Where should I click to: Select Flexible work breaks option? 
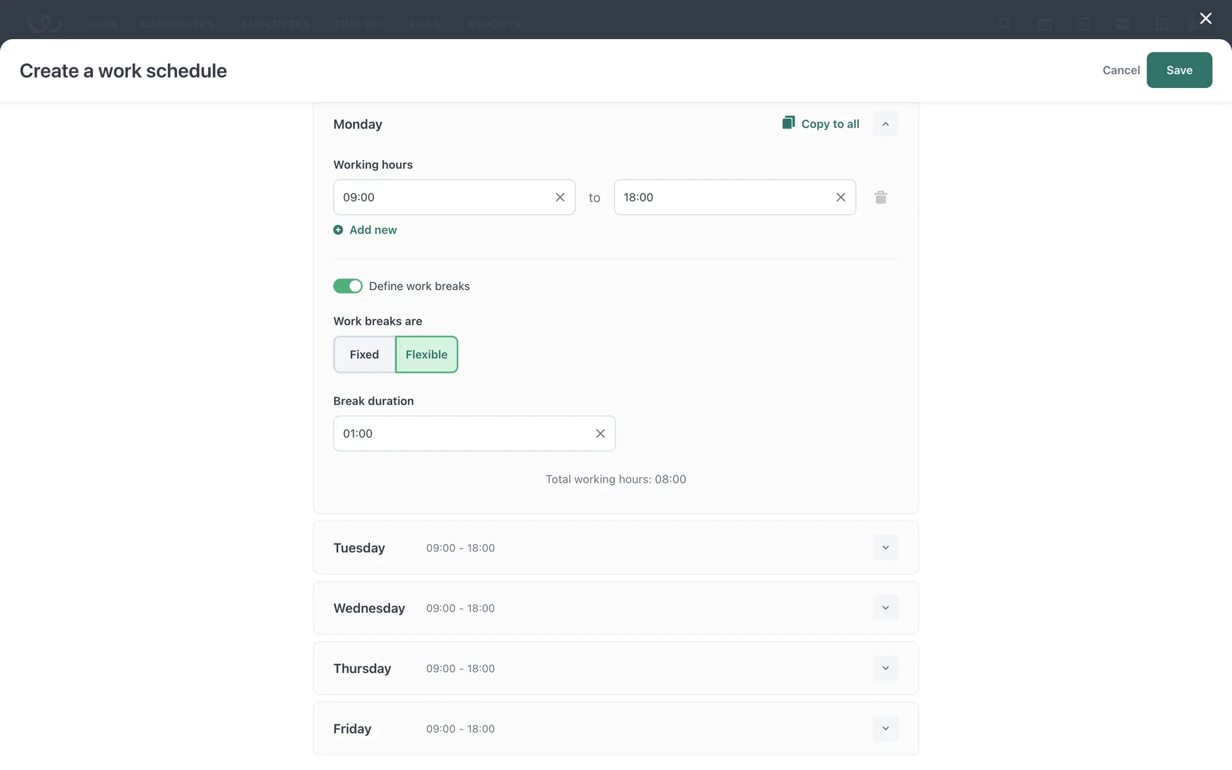[x=426, y=354]
